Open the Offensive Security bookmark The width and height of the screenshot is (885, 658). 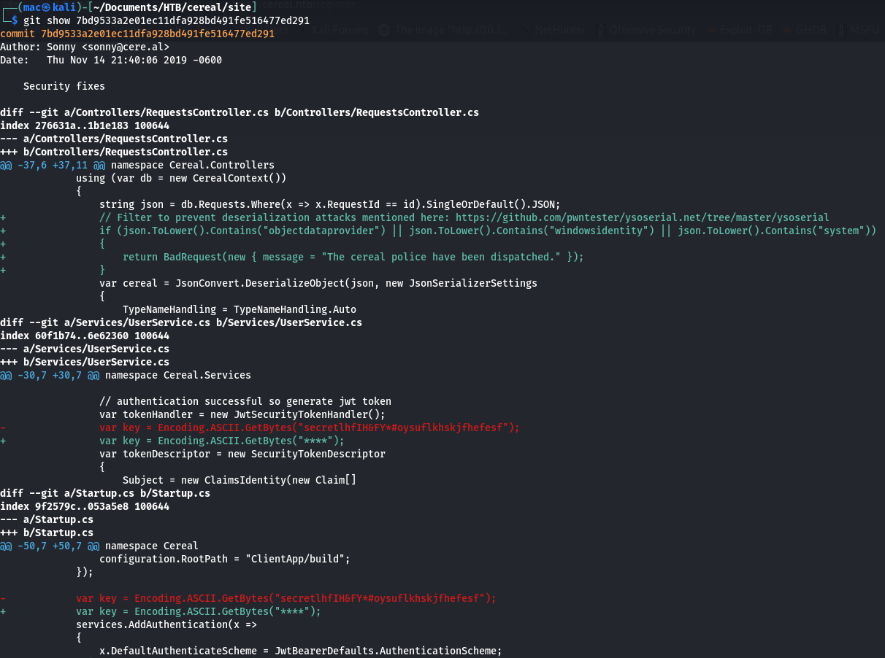[x=646, y=31]
